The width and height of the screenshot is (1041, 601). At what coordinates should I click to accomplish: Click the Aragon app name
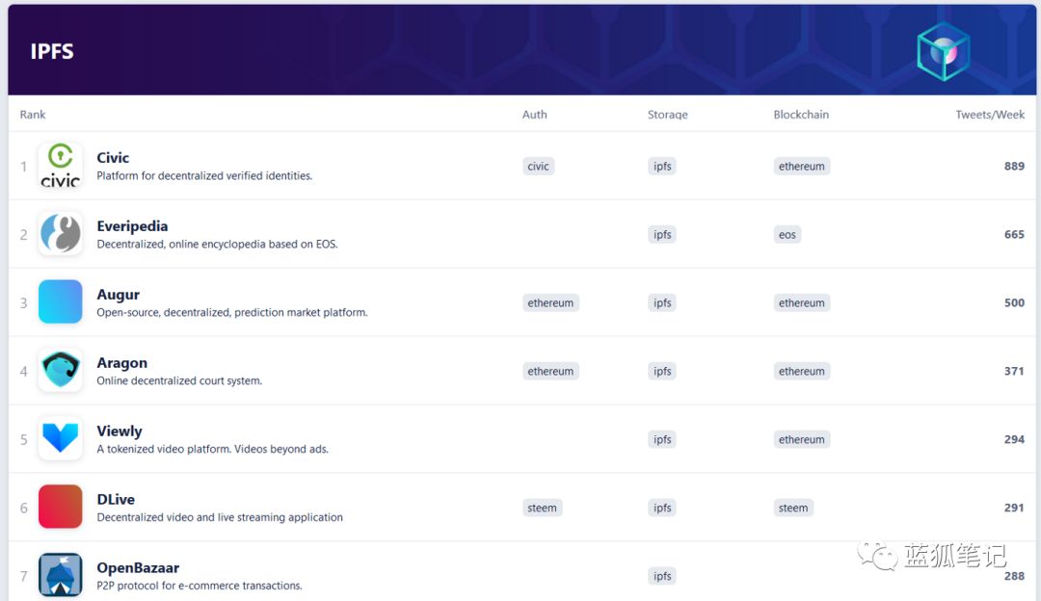tap(121, 363)
